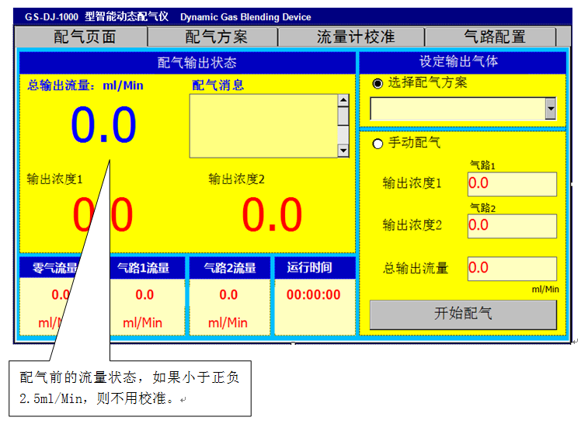This screenshot has height=424, width=581.
Task: Enable the 手动配气 radio option
Action: pos(378,143)
